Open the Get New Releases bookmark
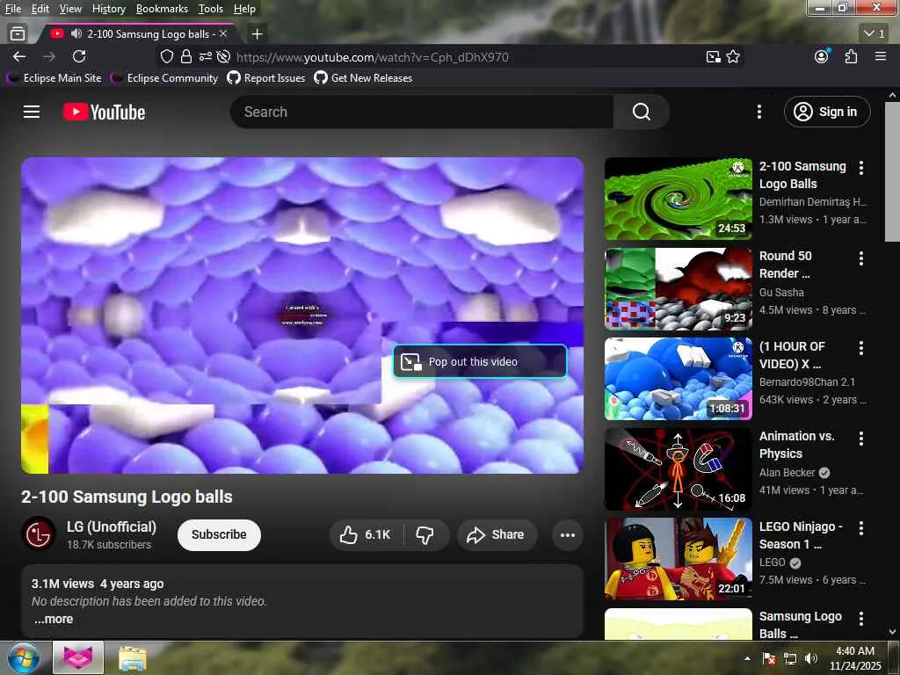 tap(364, 78)
